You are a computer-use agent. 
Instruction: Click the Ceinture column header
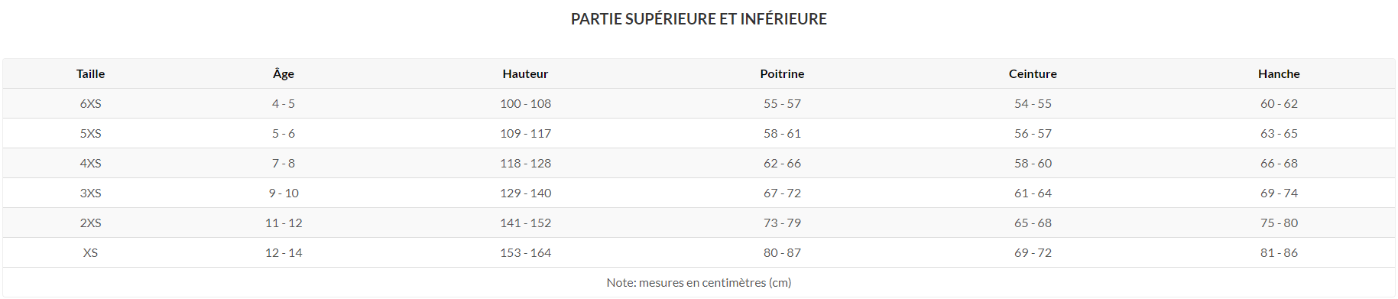coord(1033,74)
